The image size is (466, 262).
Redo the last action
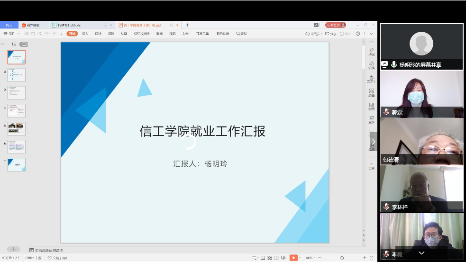coord(55,34)
